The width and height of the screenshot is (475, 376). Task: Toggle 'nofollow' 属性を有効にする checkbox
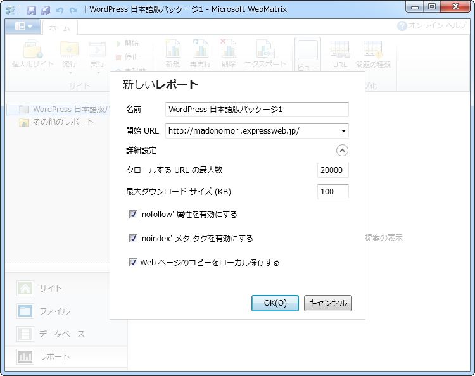coord(133,215)
